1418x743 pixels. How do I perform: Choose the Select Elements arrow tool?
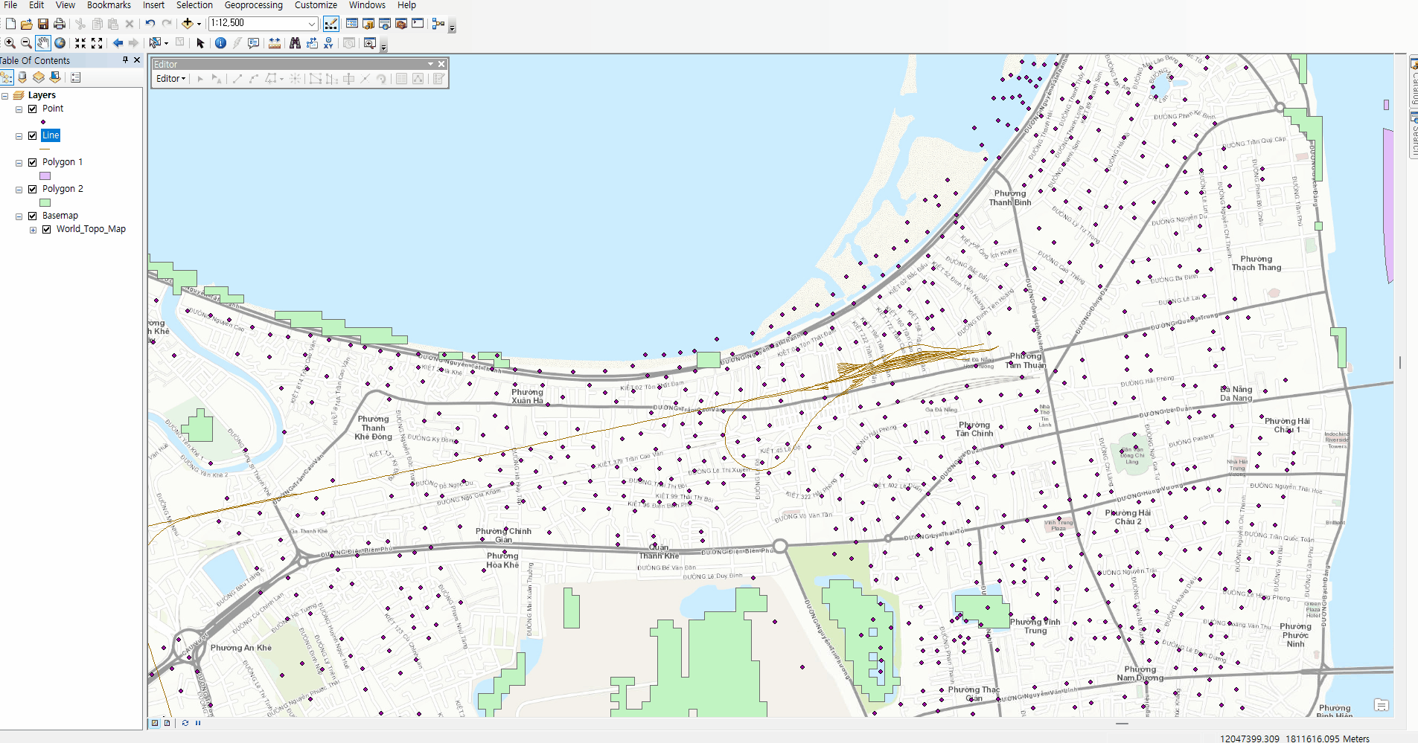tap(200, 43)
